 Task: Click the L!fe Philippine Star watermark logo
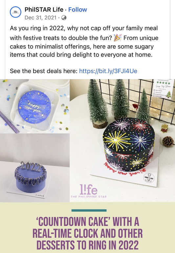(x=89, y=191)
